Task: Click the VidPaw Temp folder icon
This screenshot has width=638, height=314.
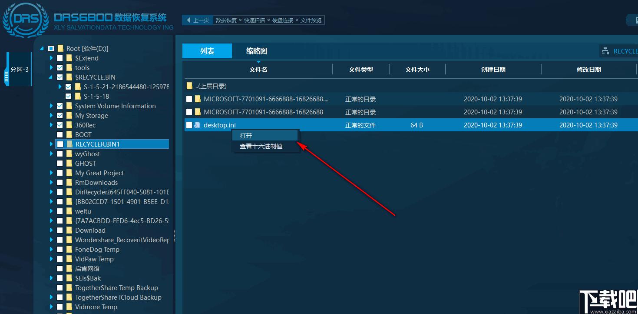Action: [x=69, y=259]
